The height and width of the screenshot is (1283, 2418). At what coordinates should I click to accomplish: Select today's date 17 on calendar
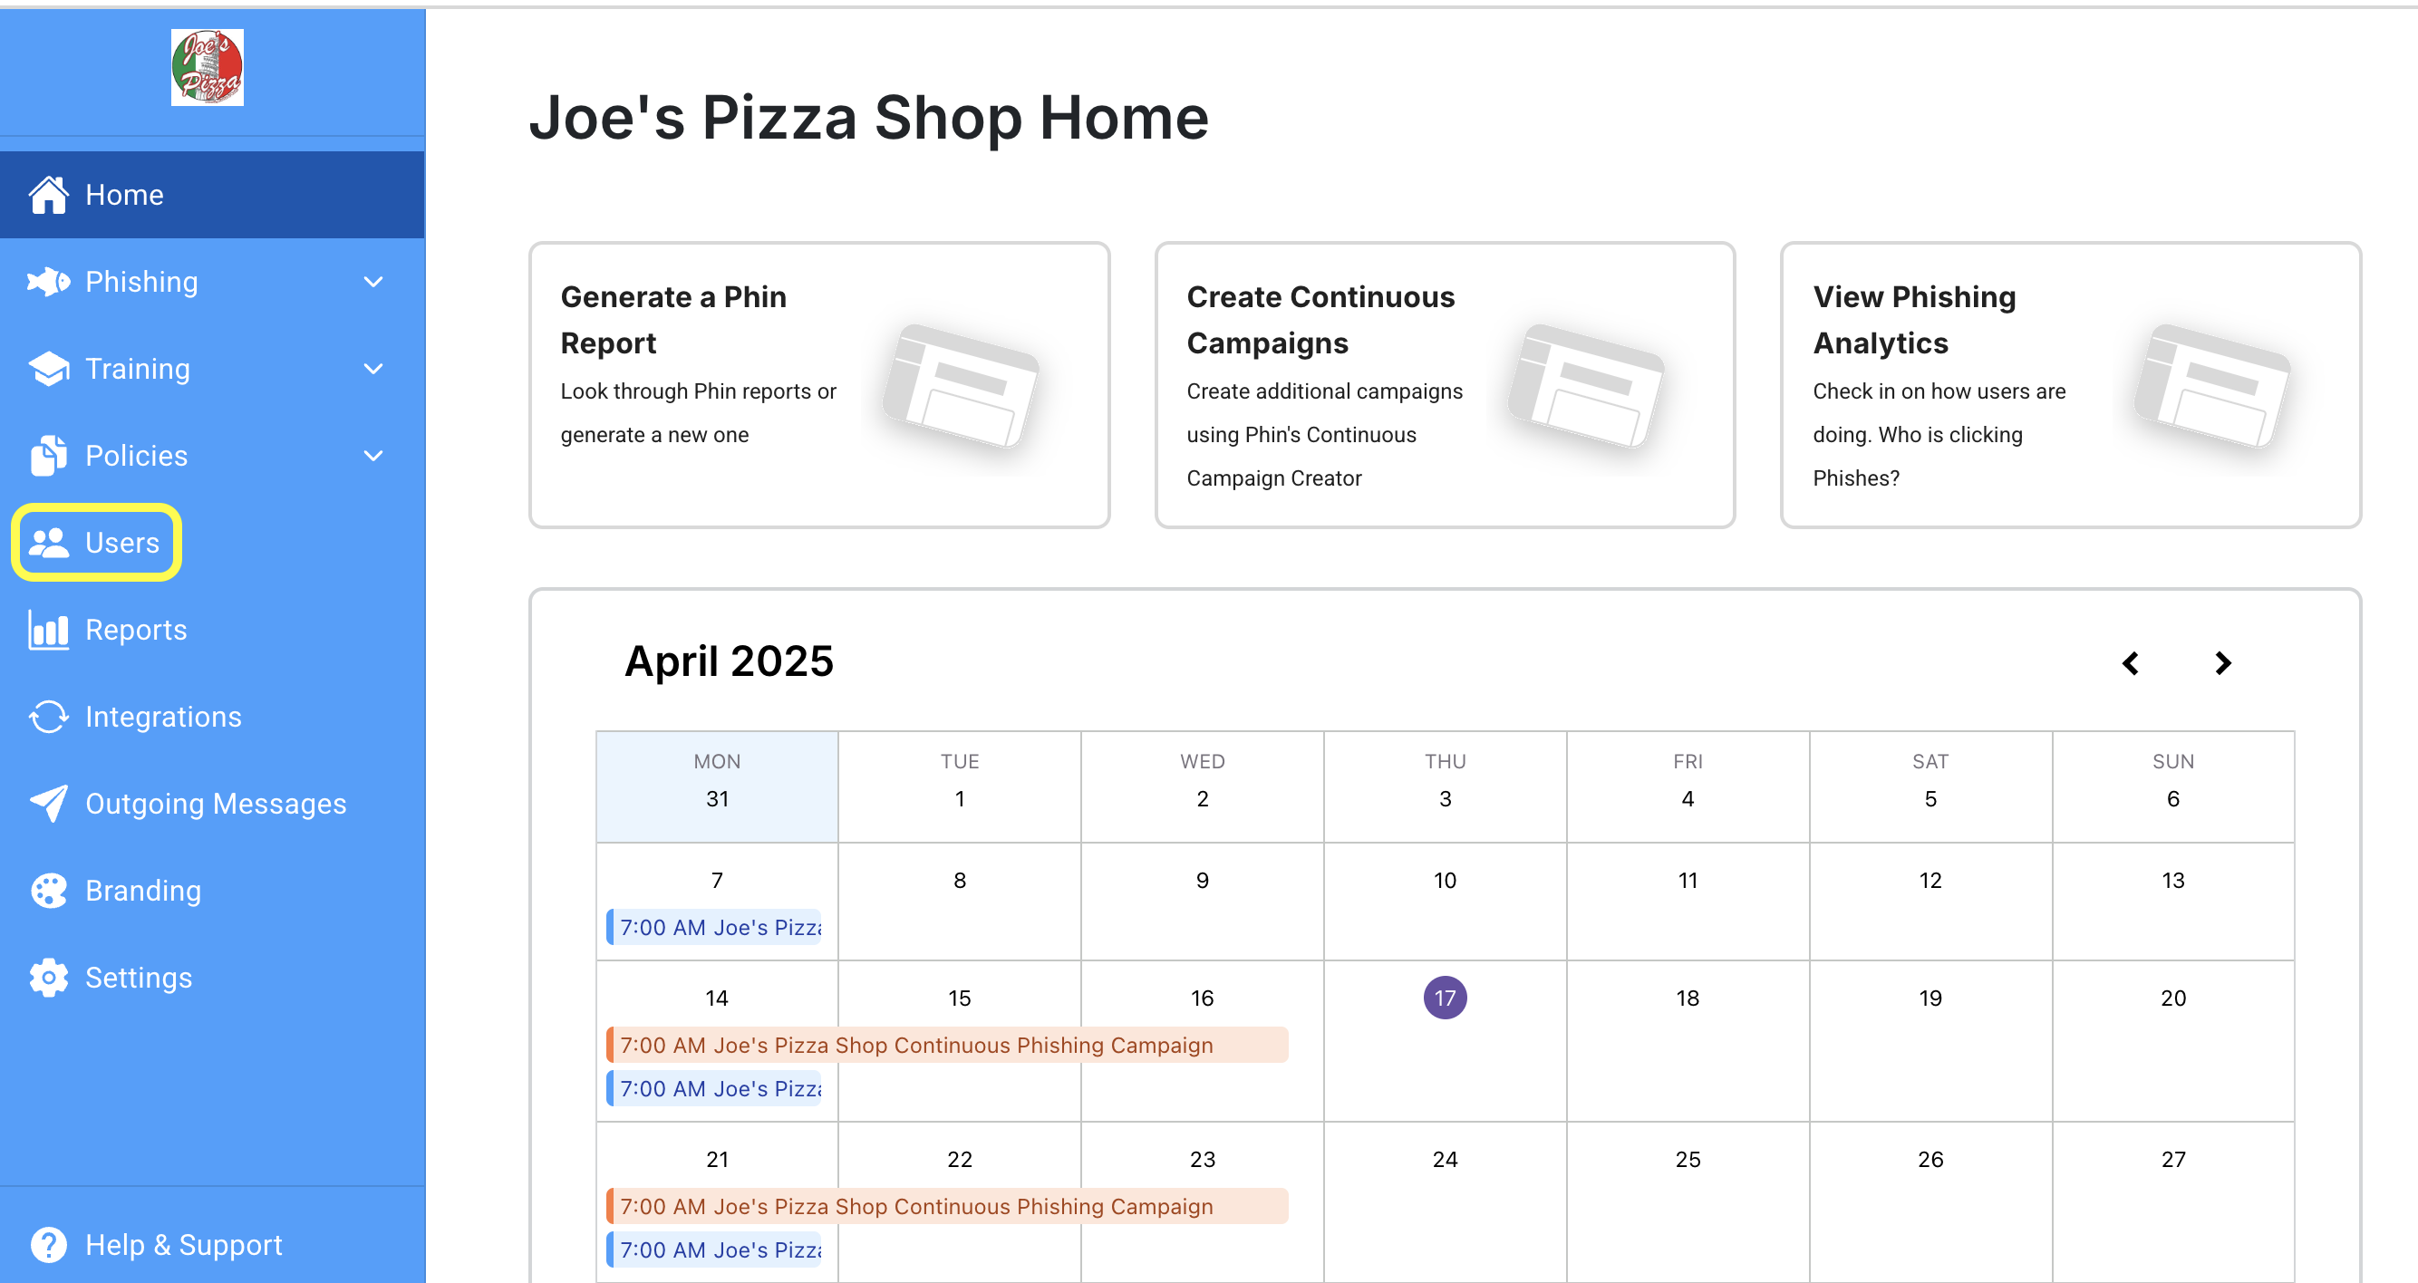click(x=1445, y=998)
